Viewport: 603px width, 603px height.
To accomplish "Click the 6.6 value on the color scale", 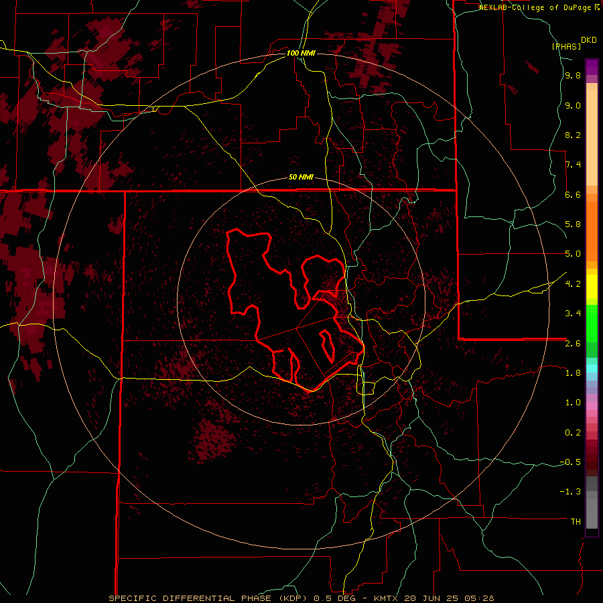I will point(573,194).
